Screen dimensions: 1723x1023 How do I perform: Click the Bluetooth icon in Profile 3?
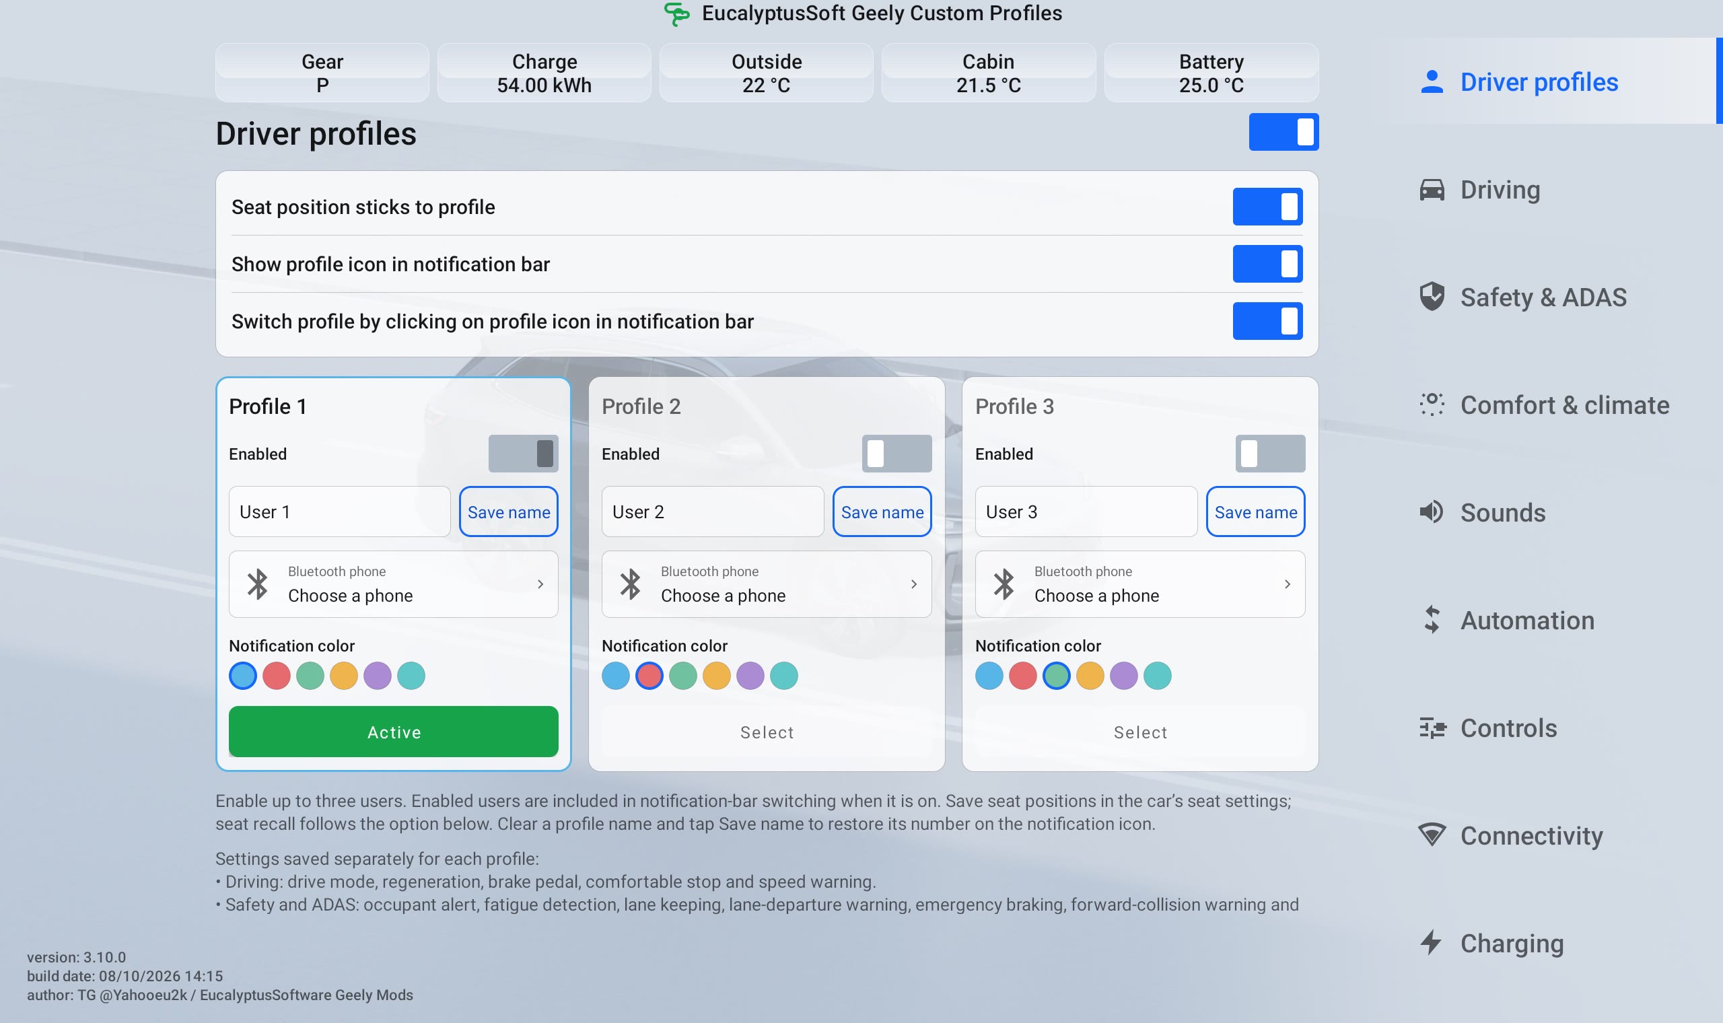1004,584
